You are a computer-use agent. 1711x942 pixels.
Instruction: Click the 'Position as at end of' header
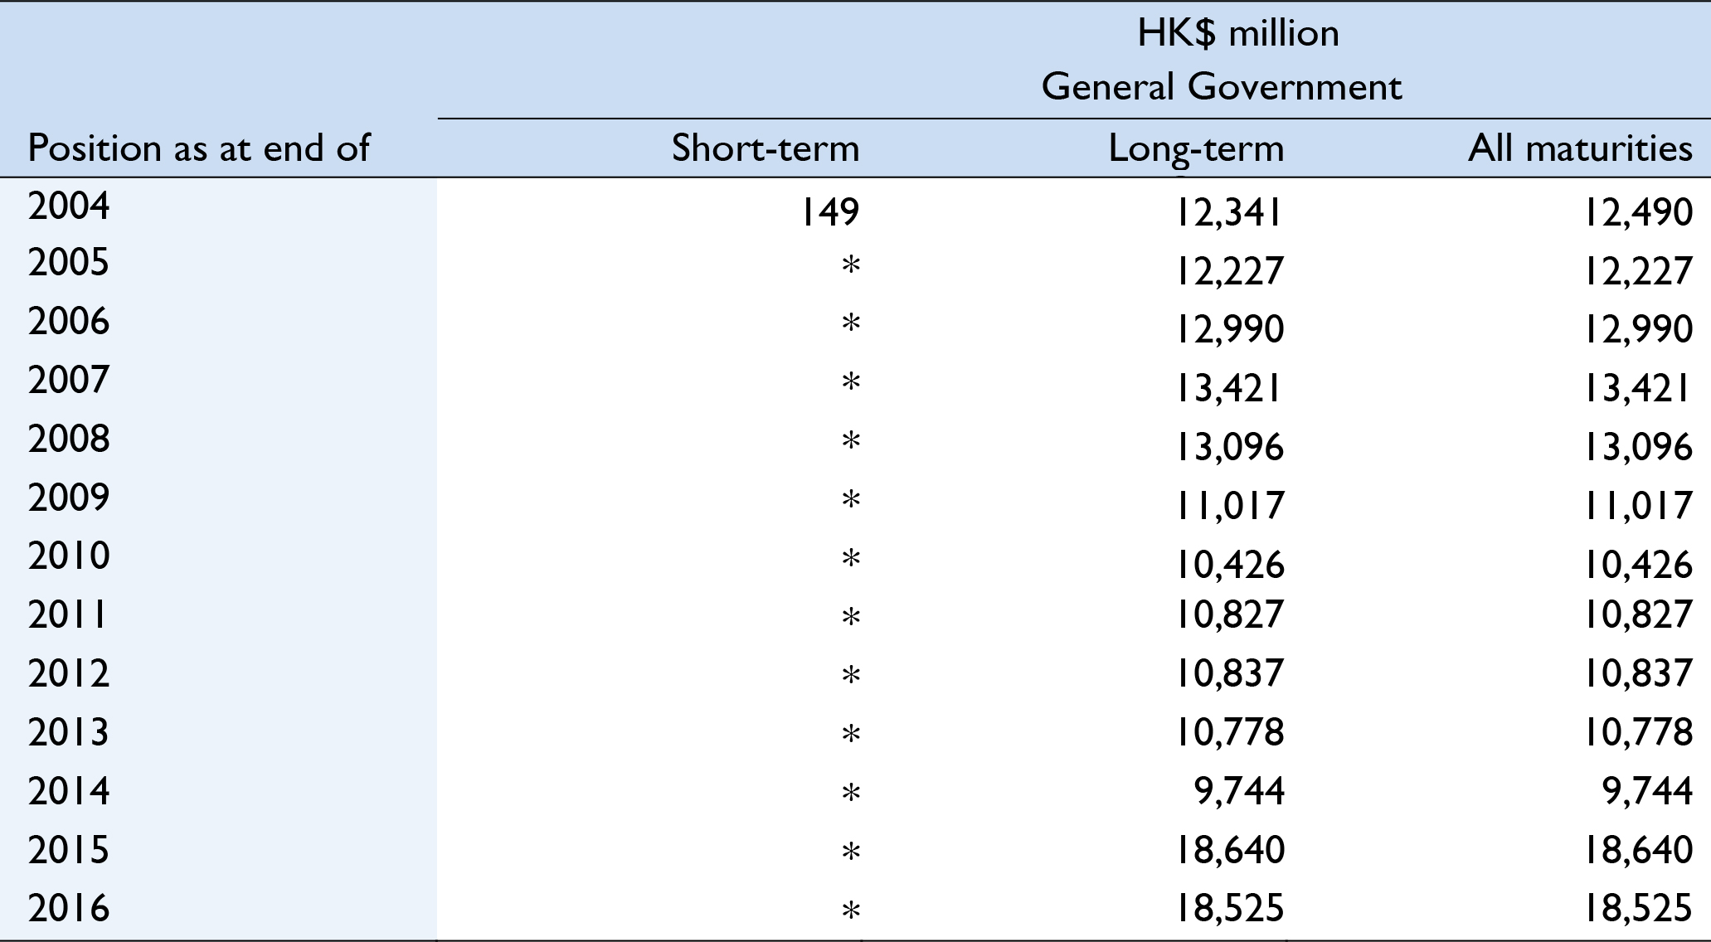[198, 148]
